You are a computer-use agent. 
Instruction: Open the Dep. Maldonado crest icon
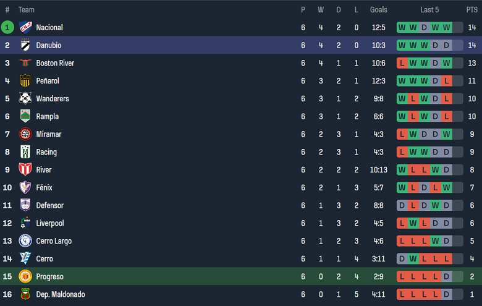tap(25, 294)
